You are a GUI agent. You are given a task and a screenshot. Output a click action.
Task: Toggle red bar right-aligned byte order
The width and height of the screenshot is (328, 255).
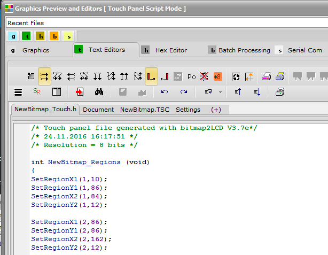pos(165,76)
